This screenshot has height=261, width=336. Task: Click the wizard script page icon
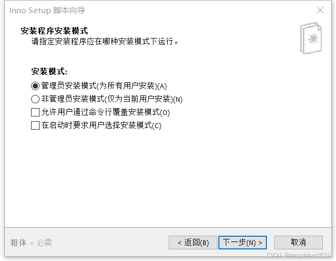click(311, 38)
